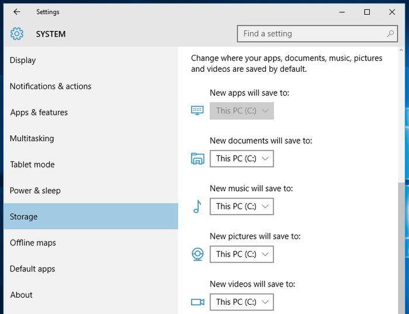Open the Multitasking settings page
The image size is (409, 314).
click(32, 138)
